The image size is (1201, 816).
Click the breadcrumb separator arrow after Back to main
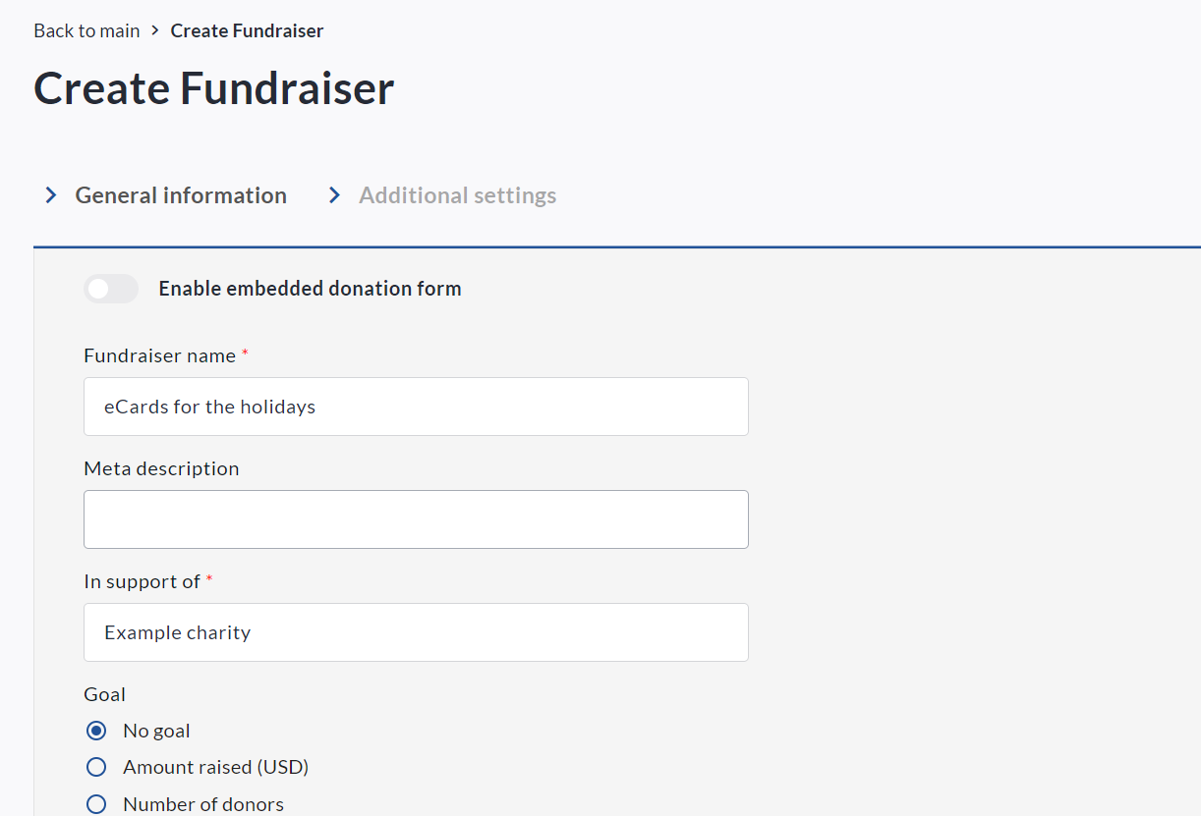tap(155, 30)
